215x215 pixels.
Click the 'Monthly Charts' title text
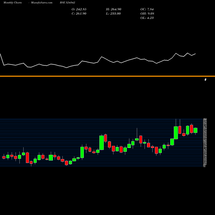(12, 3)
